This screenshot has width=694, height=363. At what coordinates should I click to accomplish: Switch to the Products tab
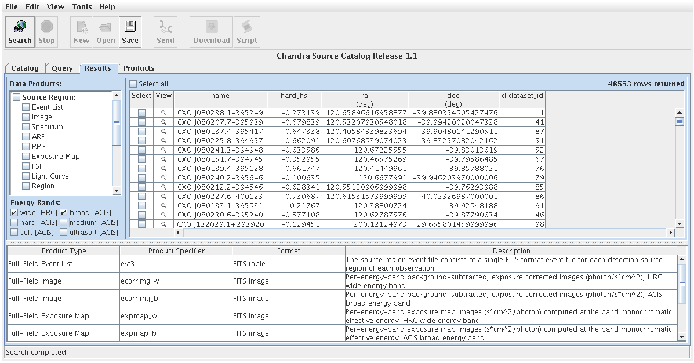click(x=139, y=68)
